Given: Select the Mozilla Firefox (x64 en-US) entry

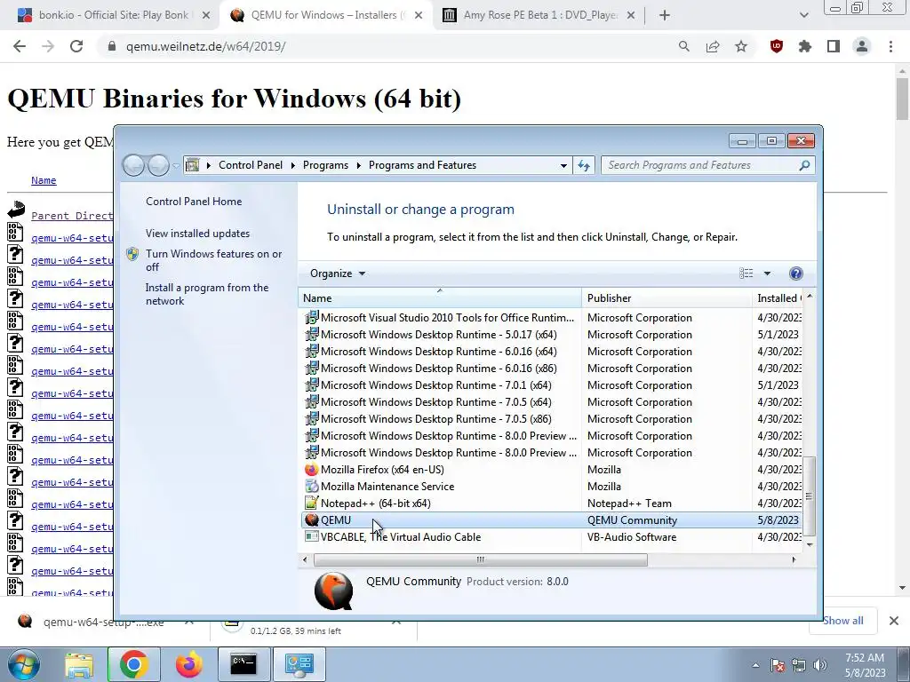Looking at the screenshot, I should tap(551, 470).
